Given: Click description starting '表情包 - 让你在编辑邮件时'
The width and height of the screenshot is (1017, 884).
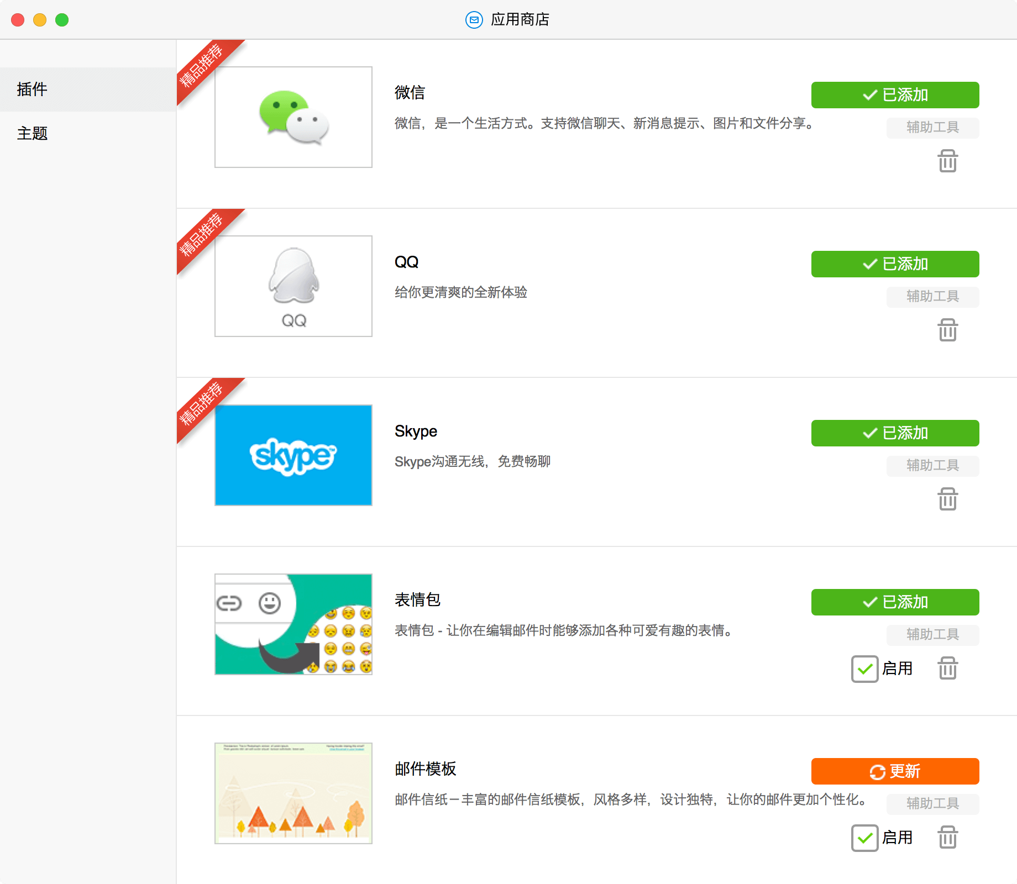Looking at the screenshot, I should (x=563, y=630).
